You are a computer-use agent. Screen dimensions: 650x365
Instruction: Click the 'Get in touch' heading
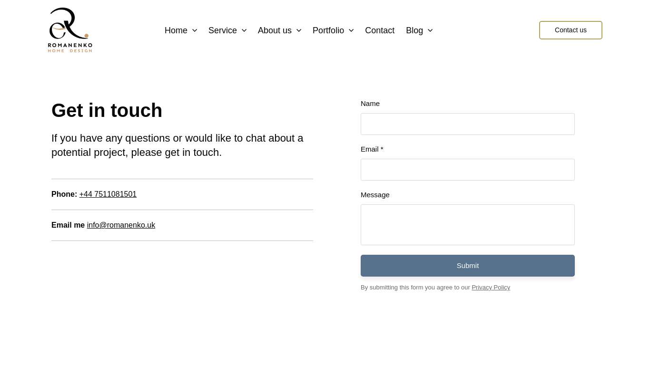pos(107,110)
